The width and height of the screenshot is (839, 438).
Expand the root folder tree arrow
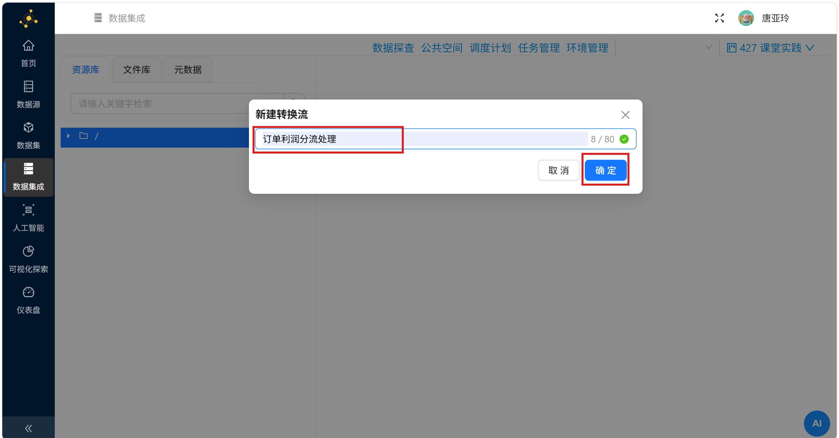coord(69,136)
